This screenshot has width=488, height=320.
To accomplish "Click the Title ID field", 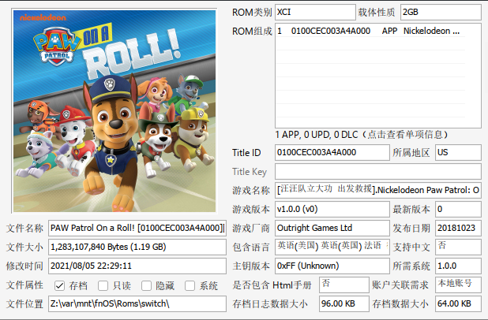I will pos(331,152).
